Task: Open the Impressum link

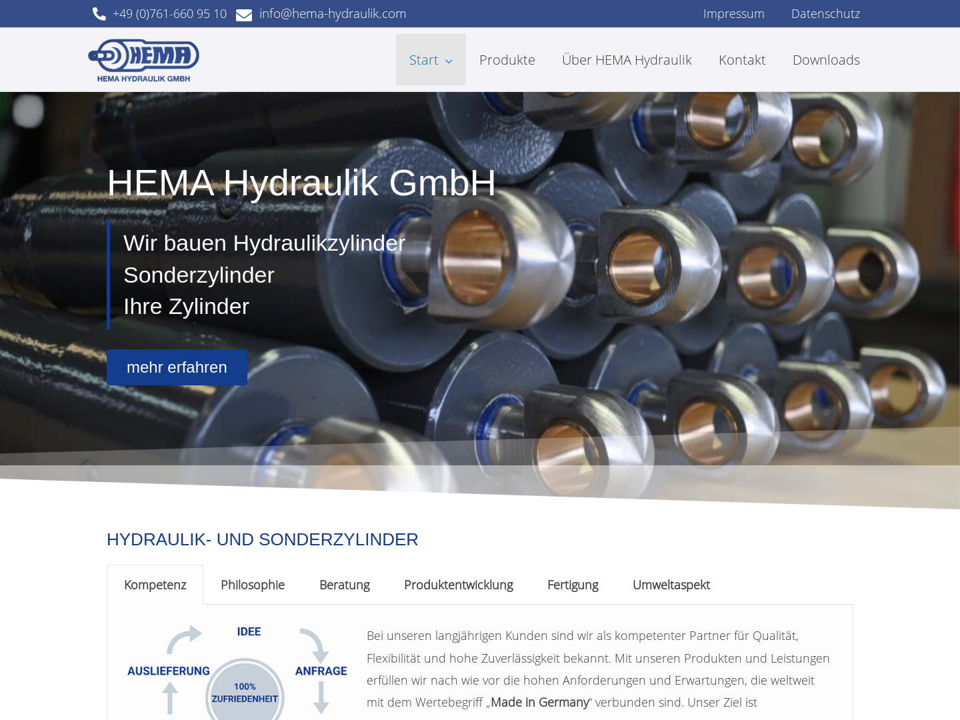Action: click(x=733, y=13)
